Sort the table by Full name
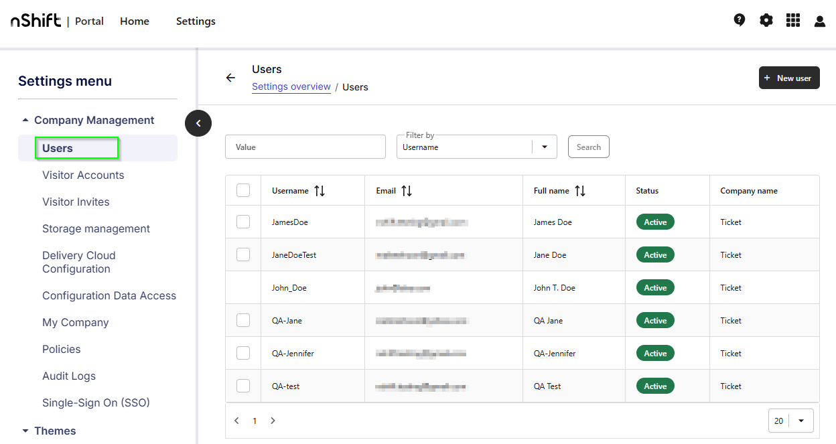This screenshot has width=836, height=444. pyautogui.click(x=580, y=190)
